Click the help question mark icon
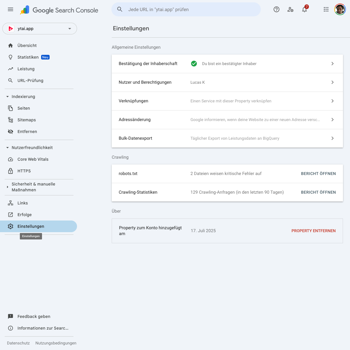 click(x=276, y=9)
